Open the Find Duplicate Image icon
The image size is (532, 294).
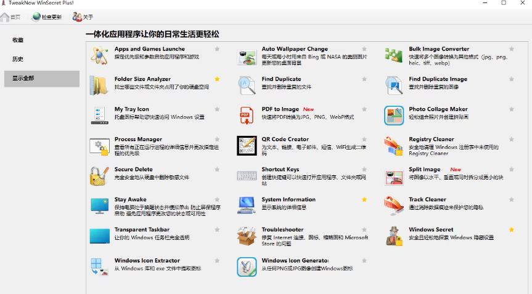click(x=394, y=85)
